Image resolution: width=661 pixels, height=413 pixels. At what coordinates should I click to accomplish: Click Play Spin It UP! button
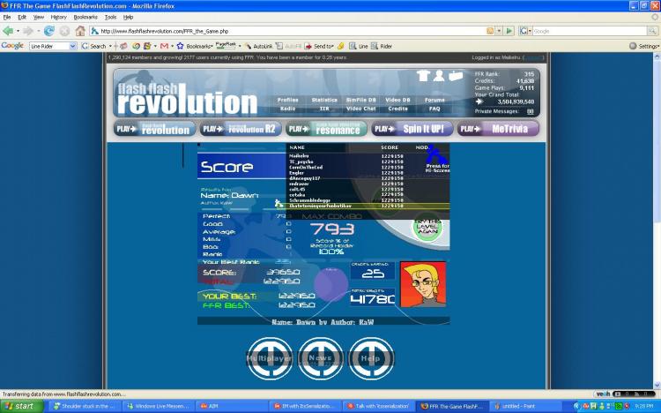412,129
